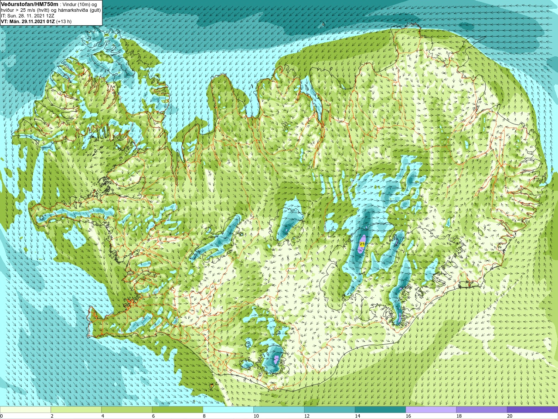Click the VT: Mán. 29.11.2021 01Z line
The height and width of the screenshot is (419, 558).
[x=27, y=21]
